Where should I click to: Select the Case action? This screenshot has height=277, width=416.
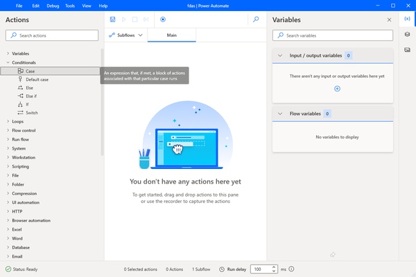[50, 71]
